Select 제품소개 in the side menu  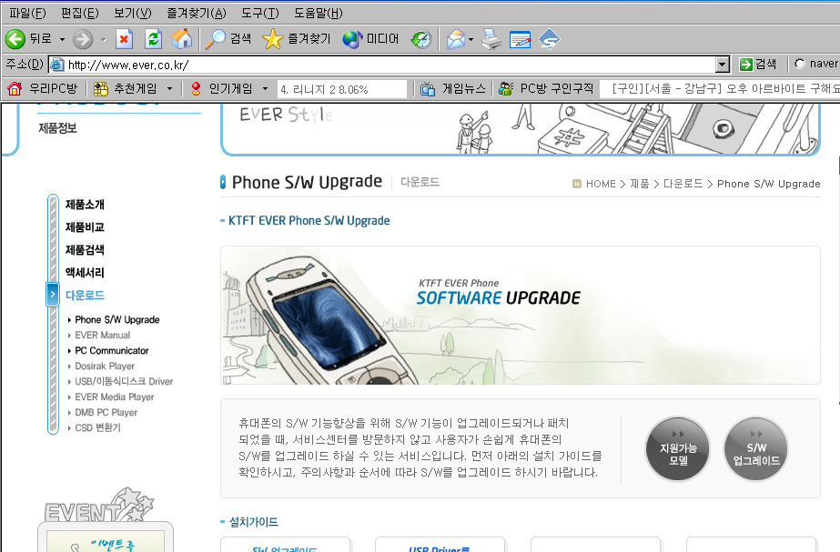85,205
